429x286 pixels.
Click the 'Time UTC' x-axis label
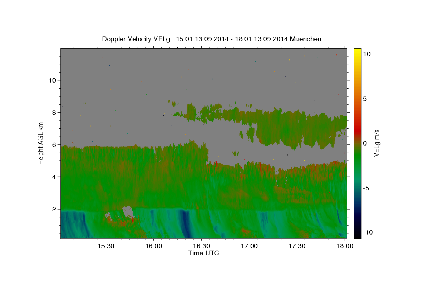pos(203,253)
